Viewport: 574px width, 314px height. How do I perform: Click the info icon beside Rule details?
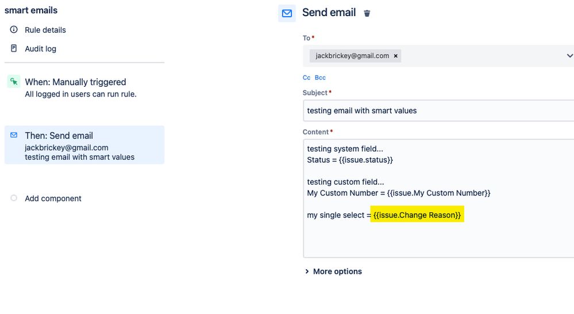point(14,30)
